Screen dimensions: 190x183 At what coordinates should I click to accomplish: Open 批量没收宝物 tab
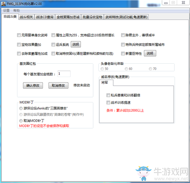tap(92, 17)
